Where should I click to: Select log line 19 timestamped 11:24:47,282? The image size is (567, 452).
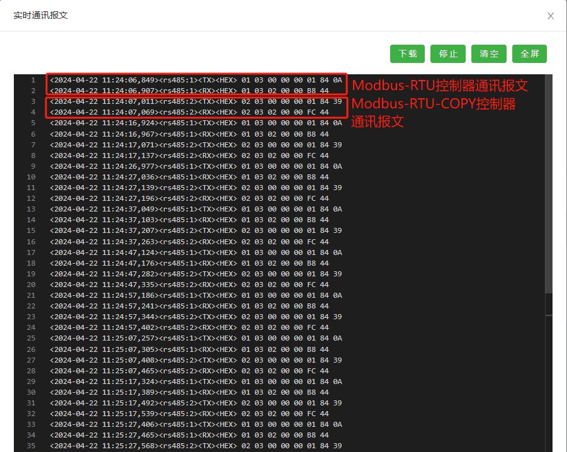[x=196, y=274]
